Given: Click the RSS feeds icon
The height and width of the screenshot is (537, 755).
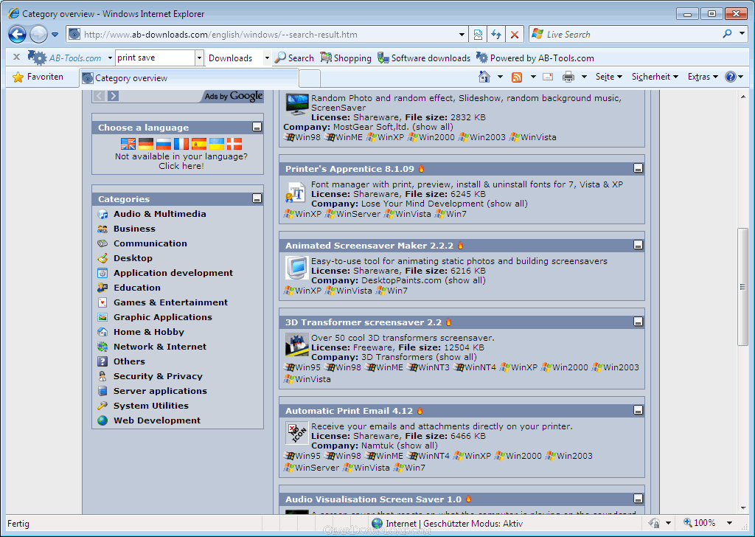Looking at the screenshot, I should coord(517,77).
